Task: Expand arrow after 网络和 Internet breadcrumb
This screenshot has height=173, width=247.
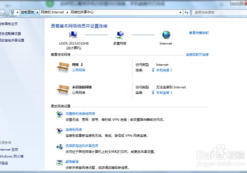Action: (67, 12)
